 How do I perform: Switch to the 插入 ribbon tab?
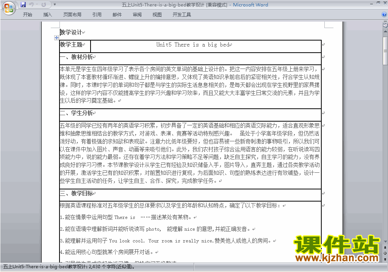(47, 15)
